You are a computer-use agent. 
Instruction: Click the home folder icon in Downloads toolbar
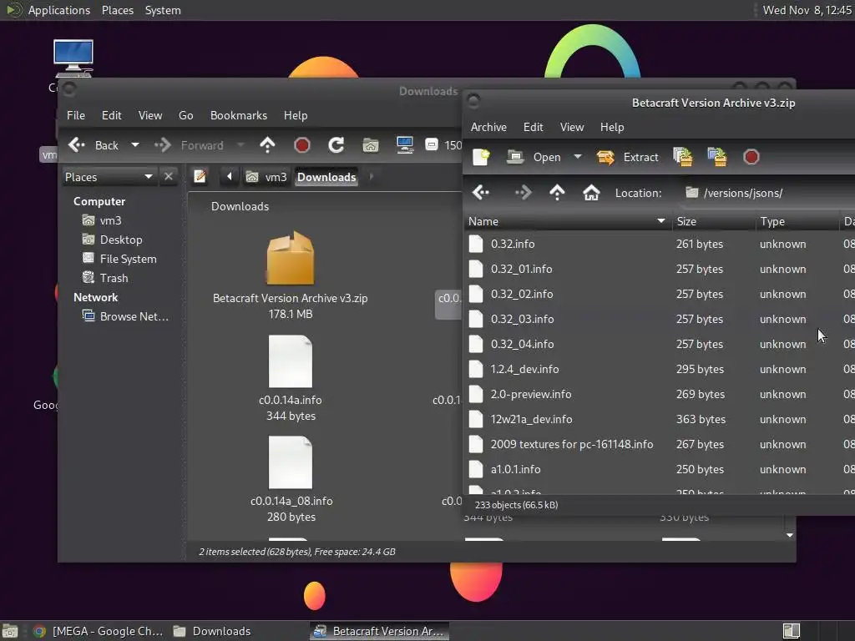point(370,145)
